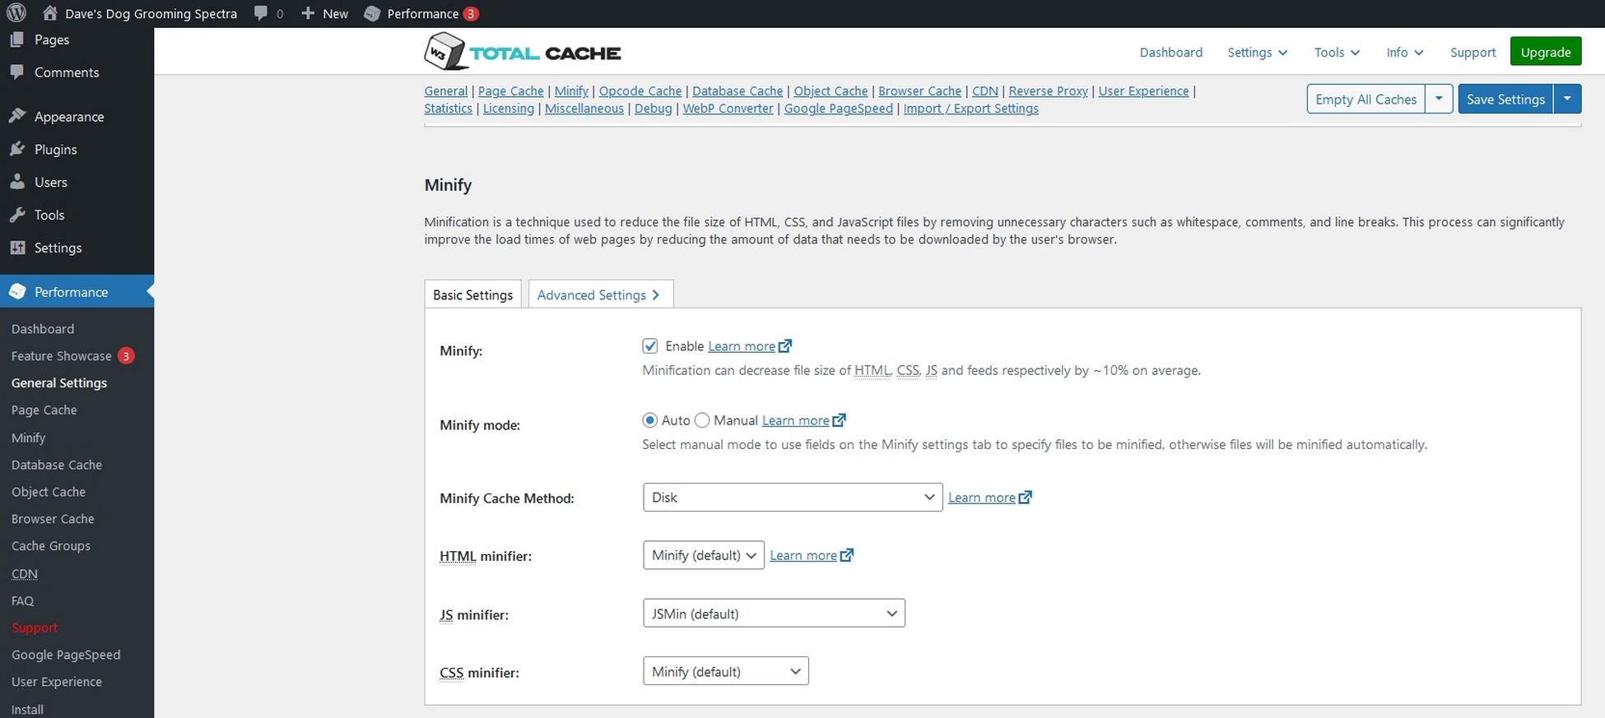Click the Tools wrench icon
The image size is (1605, 718).
pos(17,215)
